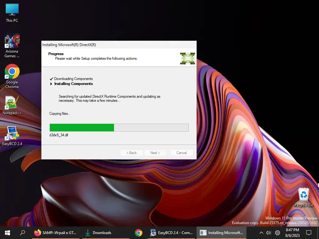Switch to Downloads taskbar window
Screen dimensions: 319x239
tap(106, 233)
